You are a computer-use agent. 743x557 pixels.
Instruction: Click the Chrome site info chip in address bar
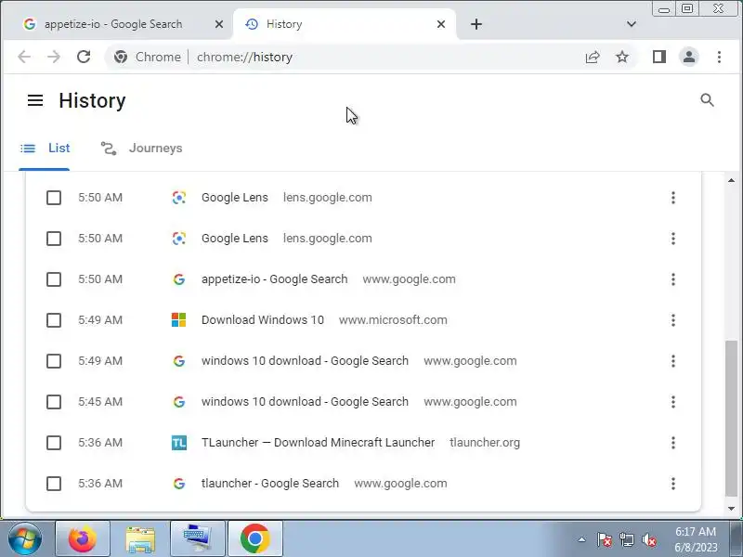point(148,57)
